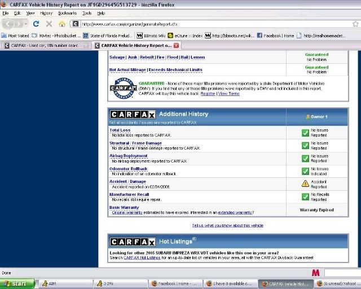This screenshot has width=361, height=289.
Task: Open the Exceeds Mechanical Limits link
Action: coord(175,70)
